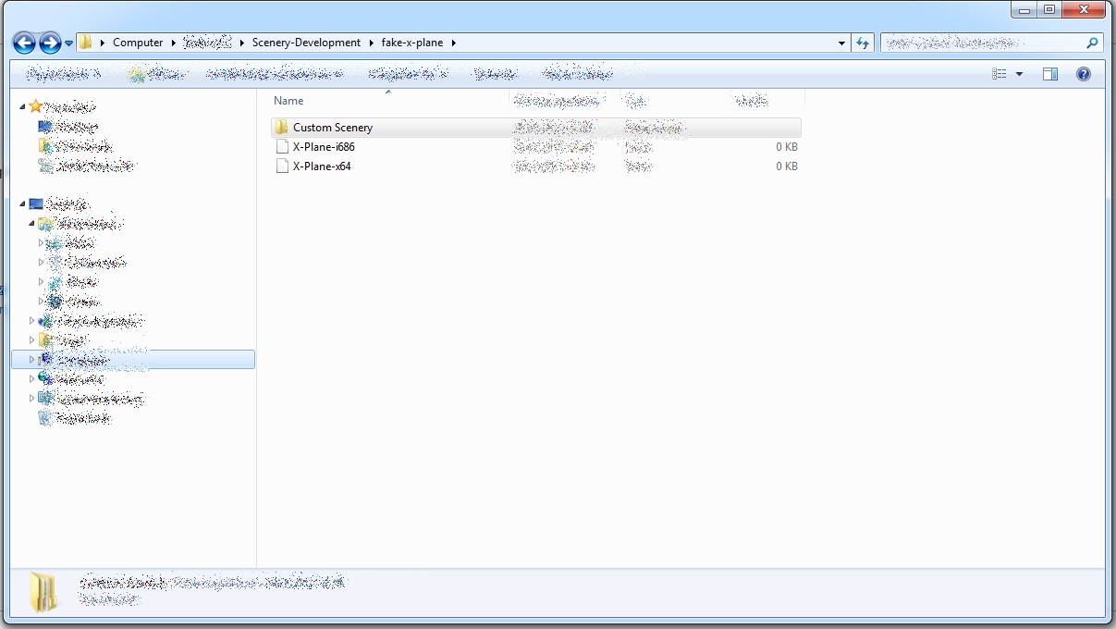The width and height of the screenshot is (1116, 629).
Task: Show the preview pane
Action: point(1050,74)
